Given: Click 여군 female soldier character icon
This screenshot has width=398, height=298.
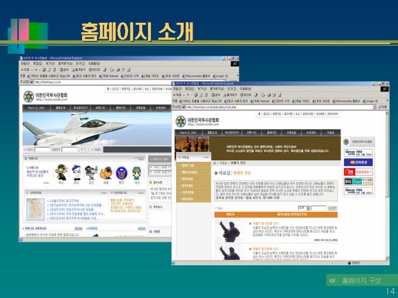Looking at the screenshot, I should (137, 174).
